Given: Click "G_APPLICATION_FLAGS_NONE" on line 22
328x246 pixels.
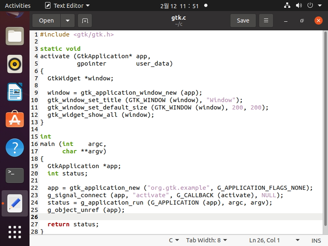Looking at the screenshot, I should click(262, 188).
